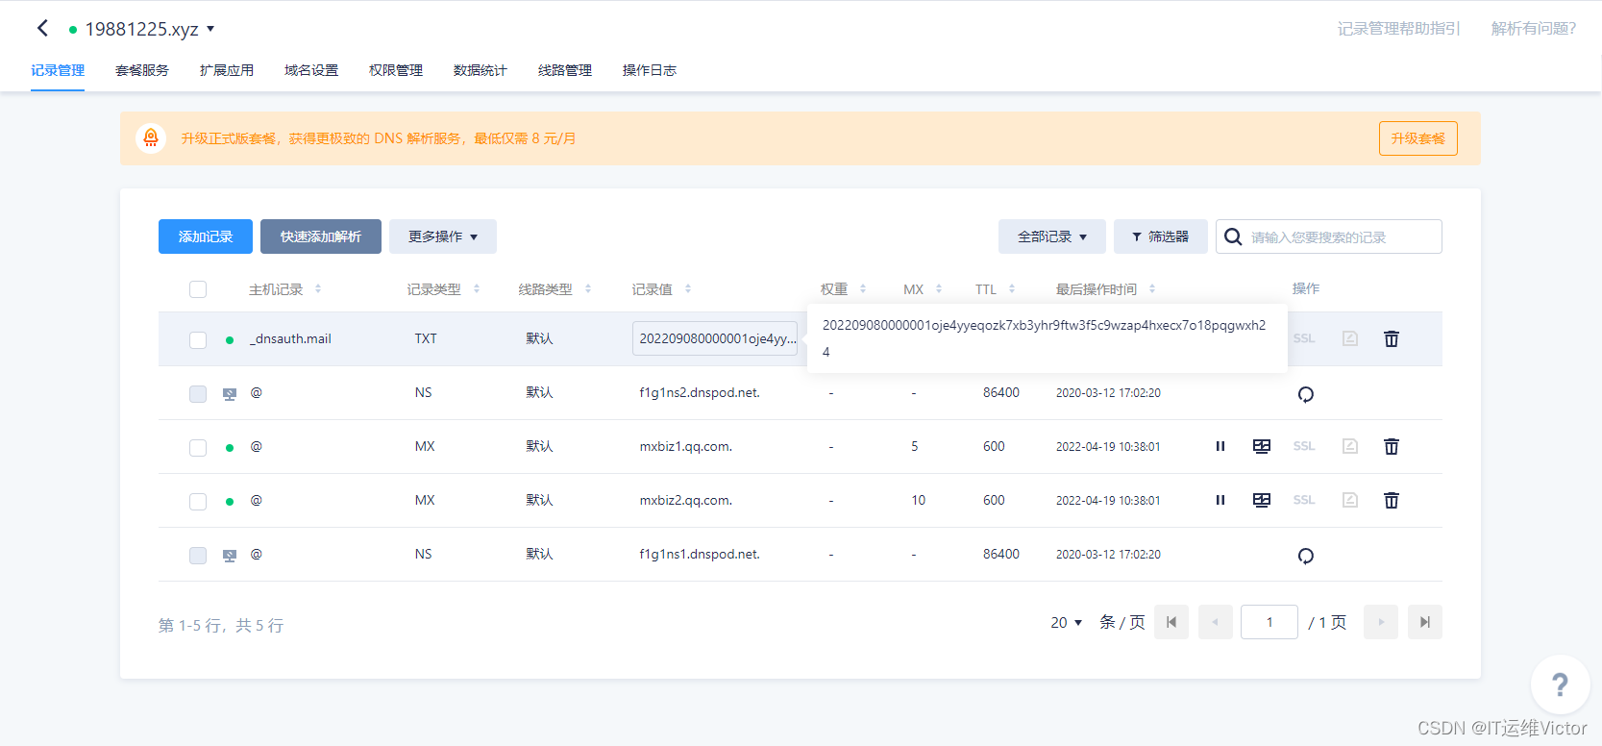Go to the next page
Screen dimensions: 1602x746
(1381, 622)
